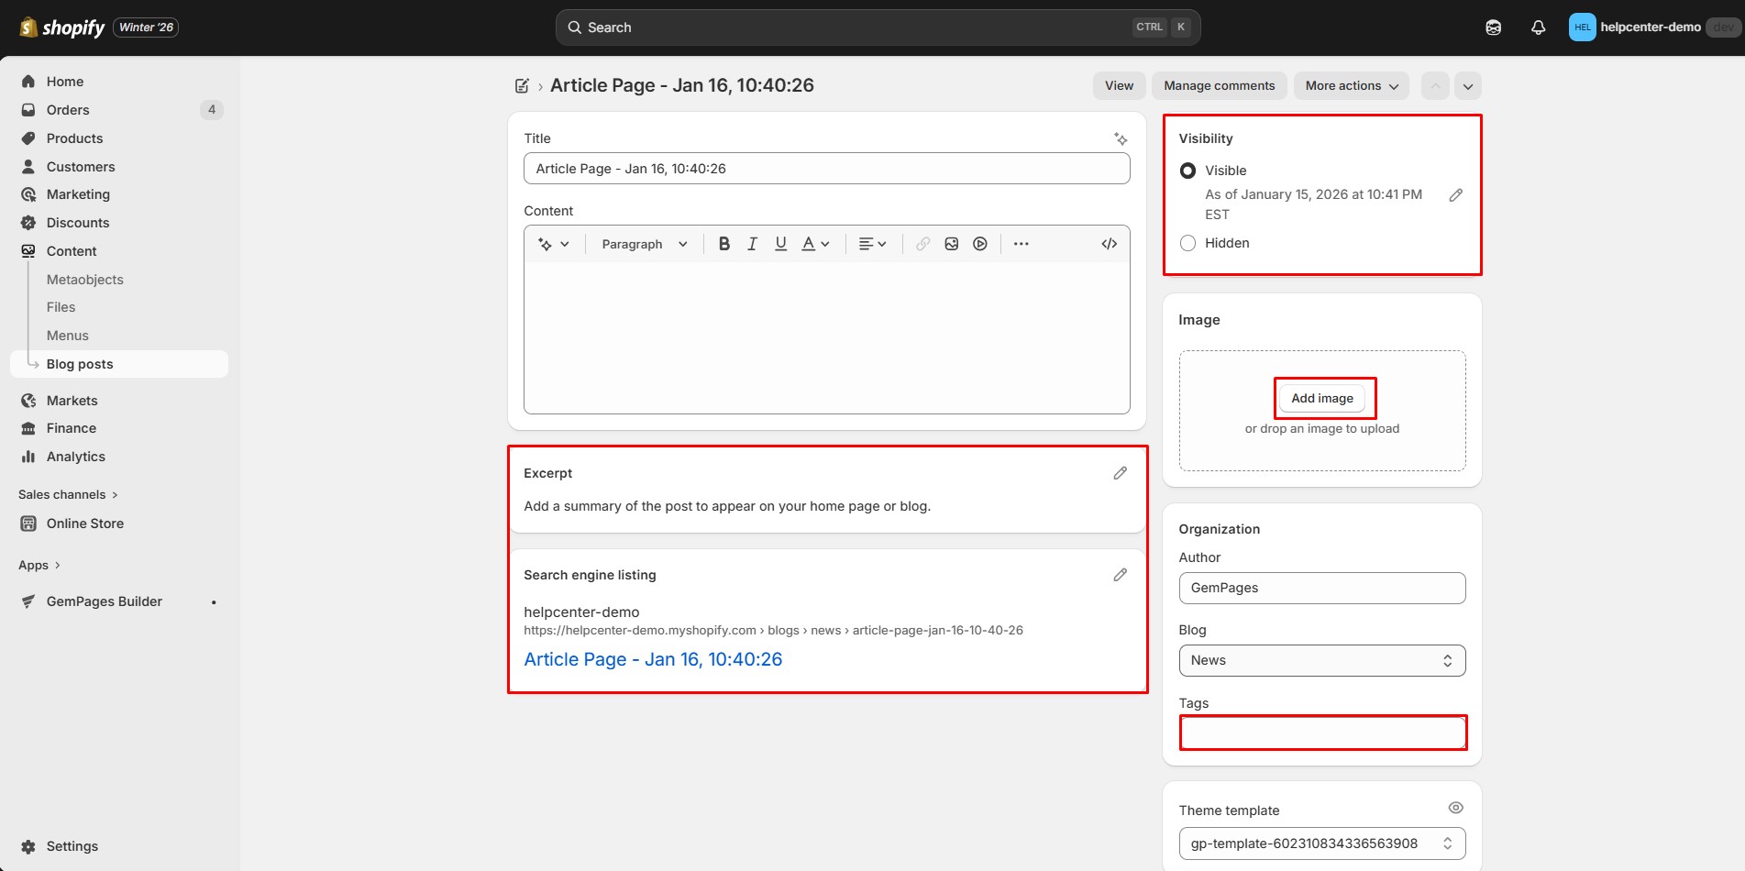Screen dimensions: 1745x871
Task: Click the Manage comments button
Action: click(x=1219, y=86)
